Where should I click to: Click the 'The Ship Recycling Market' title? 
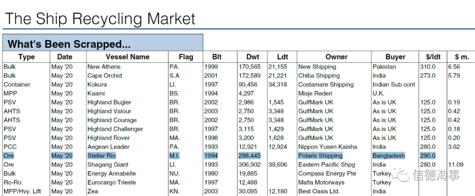tap(100, 19)
